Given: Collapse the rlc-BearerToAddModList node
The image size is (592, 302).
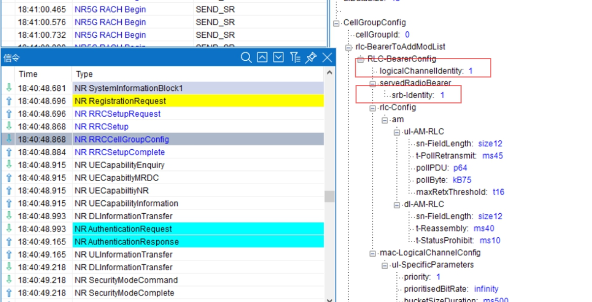Looking at the screenshot, I should click(x=348, y=47).
